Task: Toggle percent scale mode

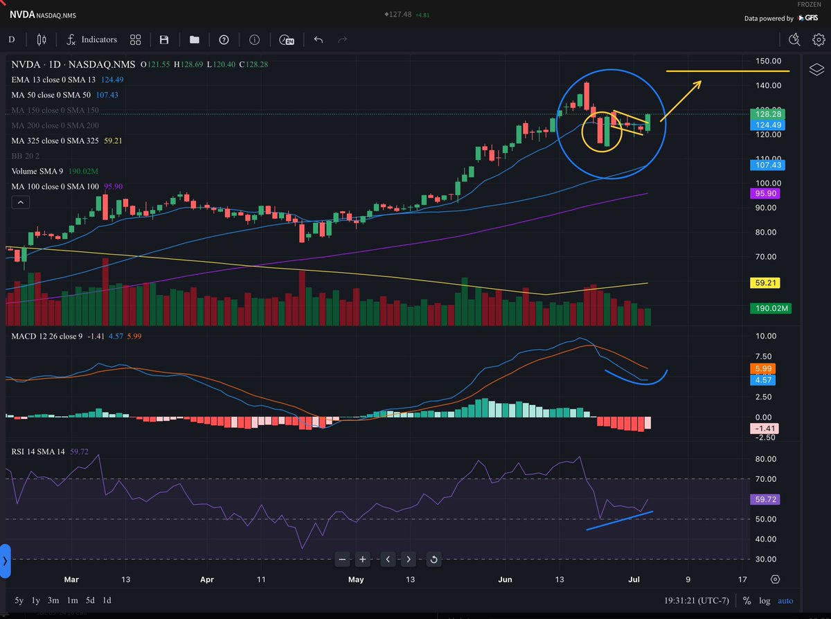Action: pos(747,601)
